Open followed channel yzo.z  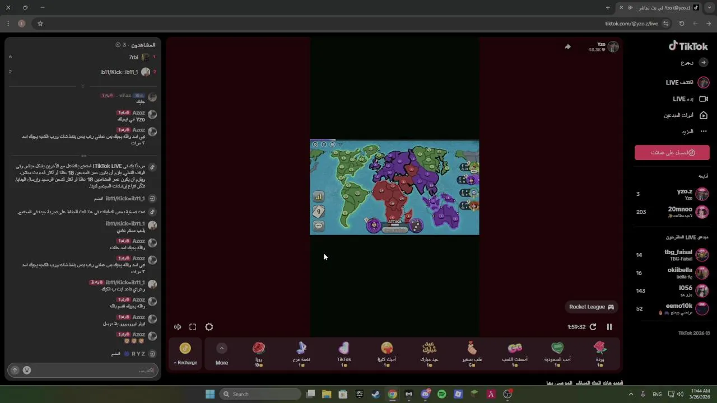(672, 194)
